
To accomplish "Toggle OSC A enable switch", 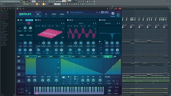I will (36, 20).
